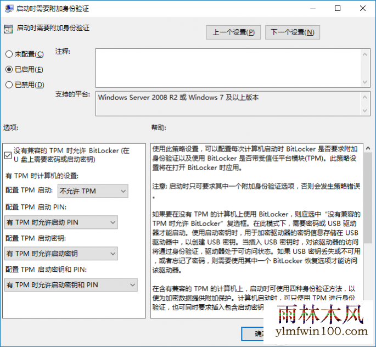Click inside the 注释 comment text box
This screenshot has width=376, height=347.
[228, 68]
